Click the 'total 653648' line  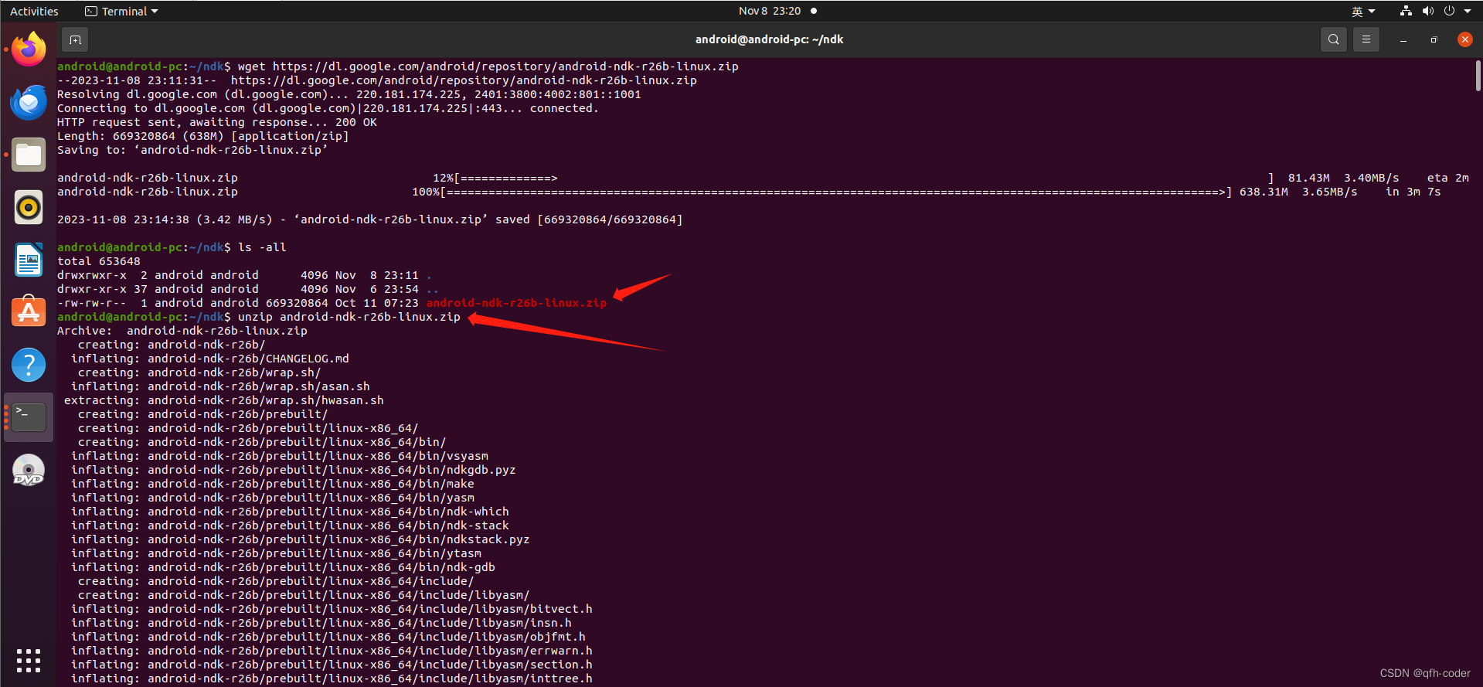99,261
